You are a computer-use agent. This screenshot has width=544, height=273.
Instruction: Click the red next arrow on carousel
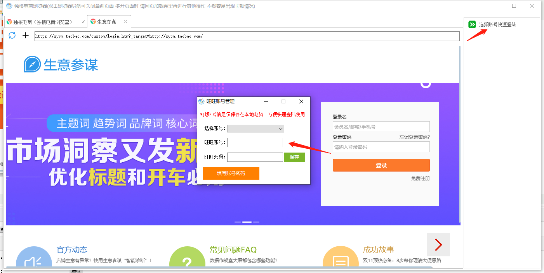click(438, 245)
